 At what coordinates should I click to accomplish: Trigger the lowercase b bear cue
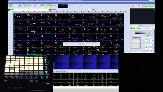[76, 52]
